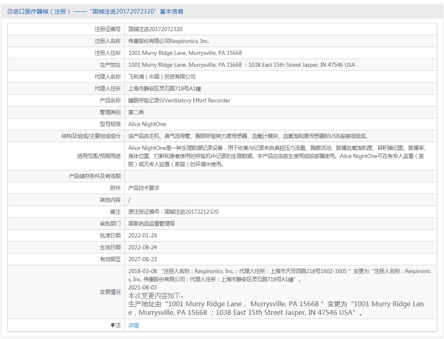Image resolution: width=444 pixels, height=339 pixels.
Task: Select registration number 国械注进20172072320 cell
Action: pos(155,29)
